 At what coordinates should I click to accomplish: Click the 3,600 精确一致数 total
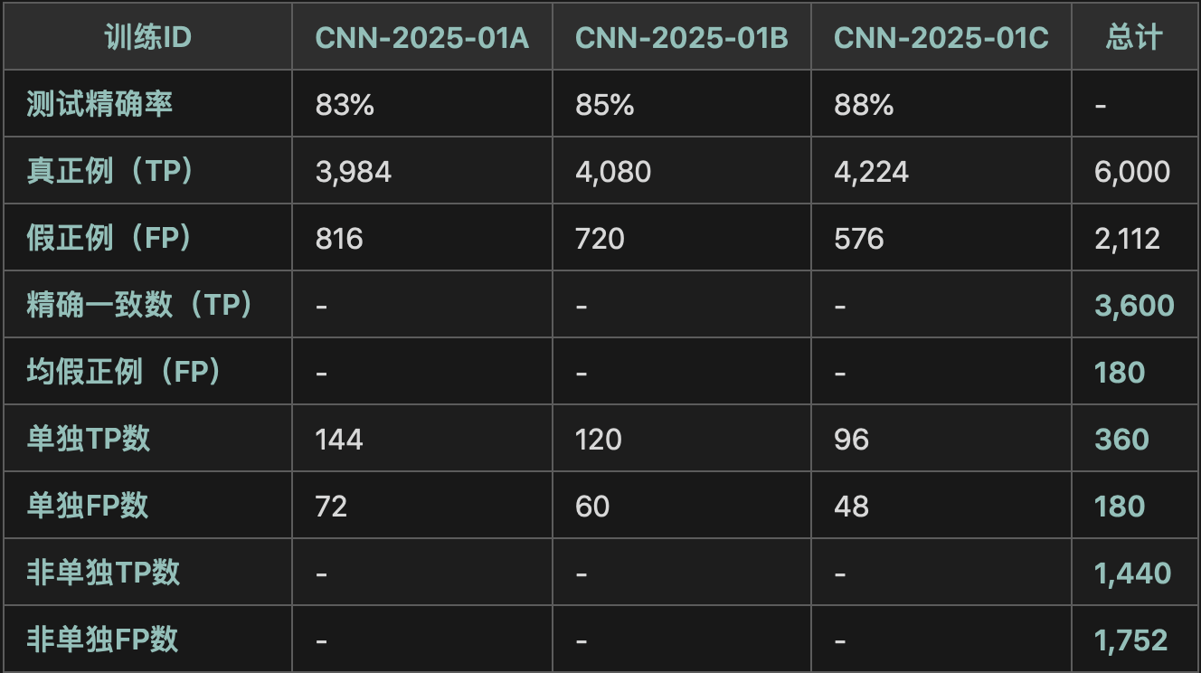(x=1134, y=306)
